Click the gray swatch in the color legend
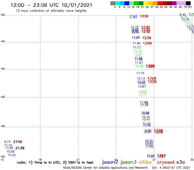 113,3
